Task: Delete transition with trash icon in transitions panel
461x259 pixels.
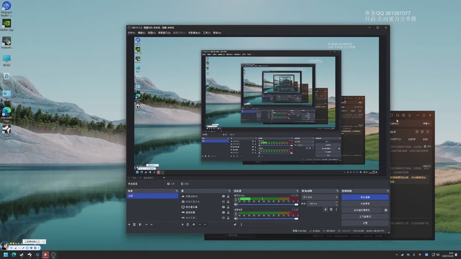Action: (x=331, y=210)
